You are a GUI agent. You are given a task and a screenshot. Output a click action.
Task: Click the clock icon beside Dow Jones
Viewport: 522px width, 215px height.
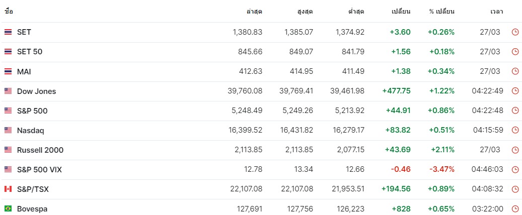[x=515, y=91]
